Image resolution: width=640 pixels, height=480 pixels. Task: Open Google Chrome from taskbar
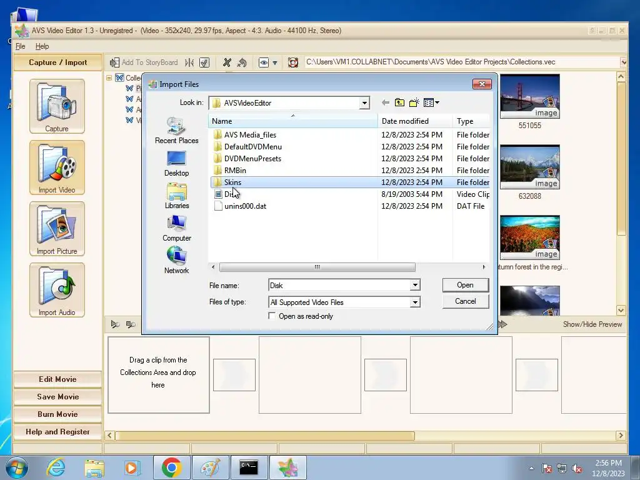(x=171, y=467)
